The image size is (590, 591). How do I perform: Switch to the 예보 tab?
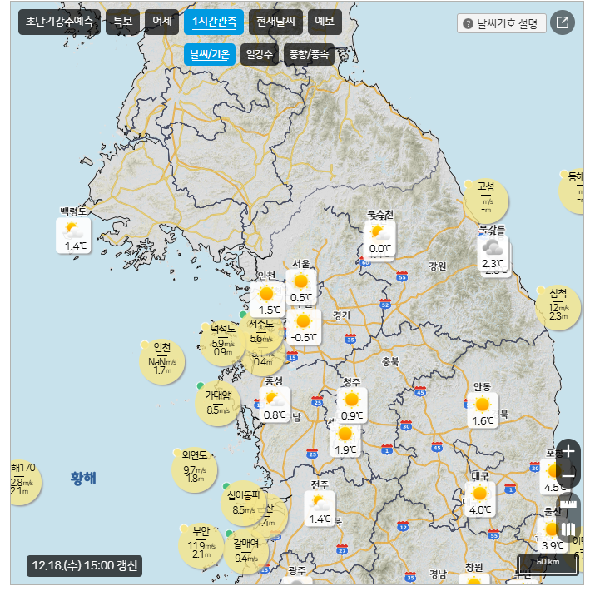[x=325, y=22]
